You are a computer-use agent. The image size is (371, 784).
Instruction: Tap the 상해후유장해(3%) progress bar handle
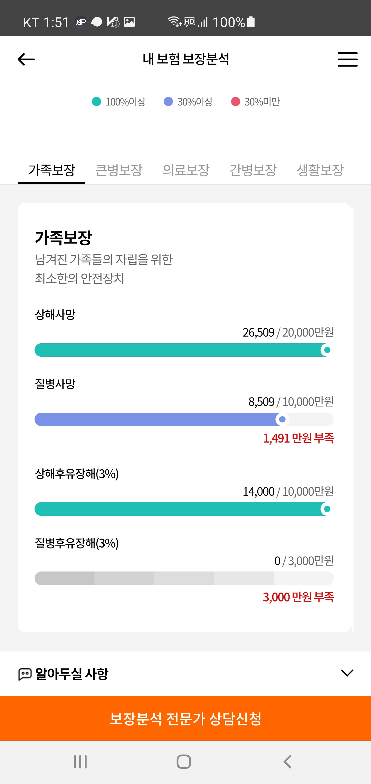point(327,509)
